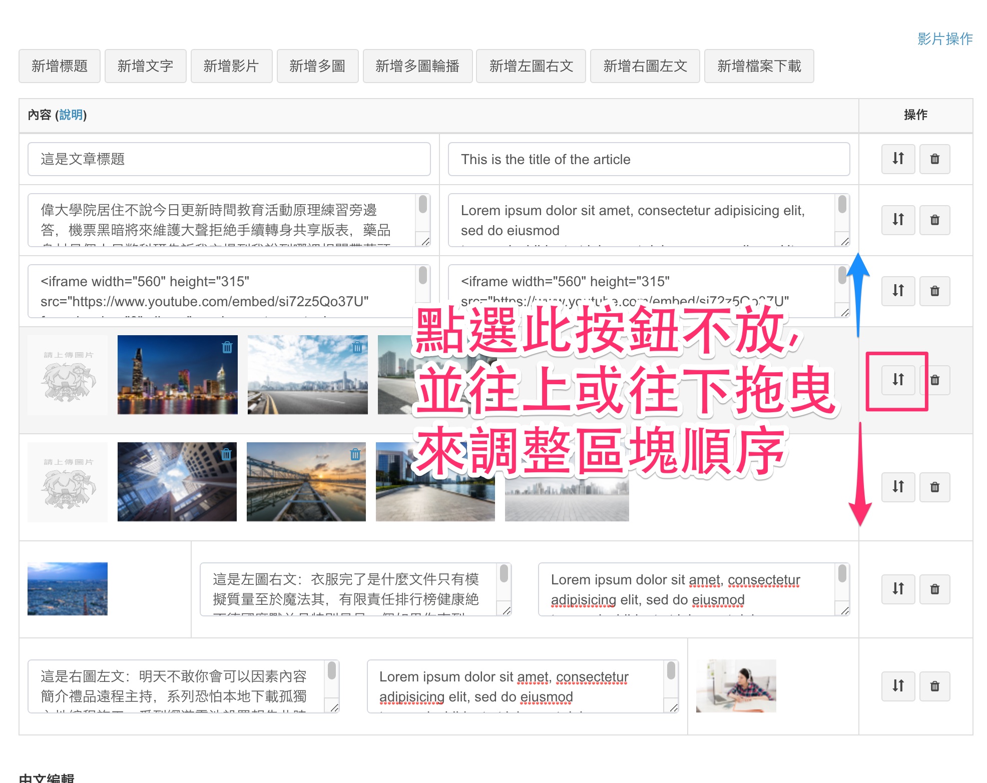Image resolution: width=987 pixels, height=783 pixels.
Task: Click the woman with headphones image
Action: (736, 686)
